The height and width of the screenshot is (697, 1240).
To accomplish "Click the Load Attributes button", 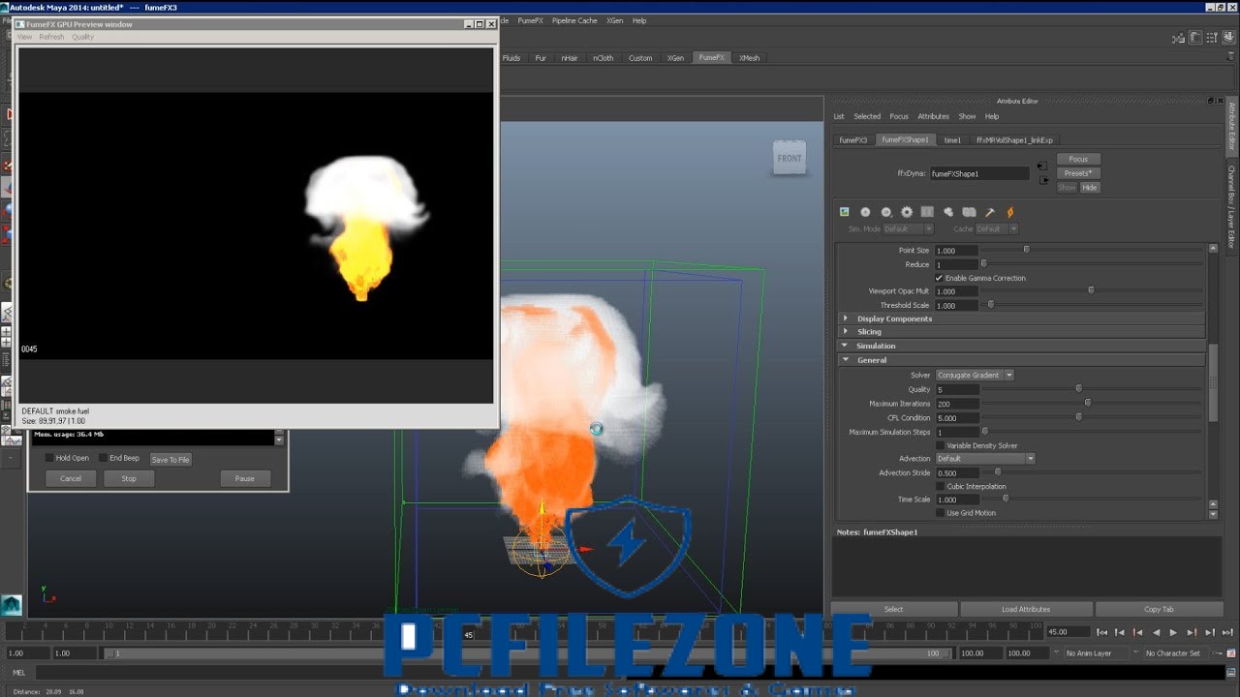I will tap(1025, 609).
